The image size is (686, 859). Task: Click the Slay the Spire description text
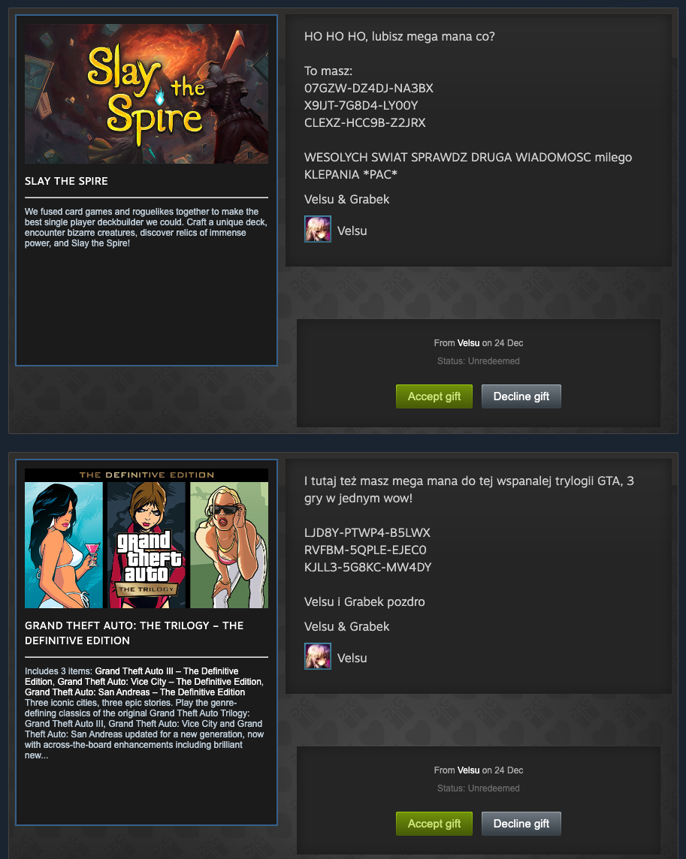(146, 228)
